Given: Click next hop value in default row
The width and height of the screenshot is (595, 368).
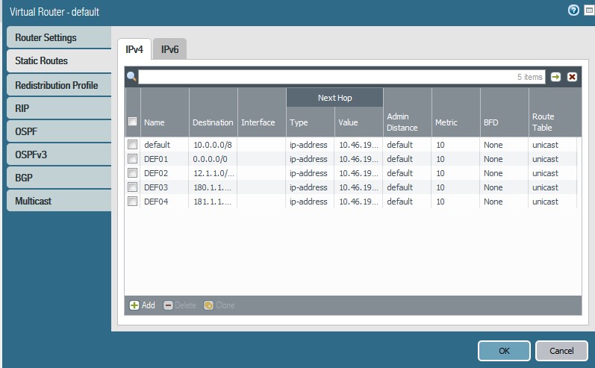Looking at the screenshot, I should (x=358, y=145).
